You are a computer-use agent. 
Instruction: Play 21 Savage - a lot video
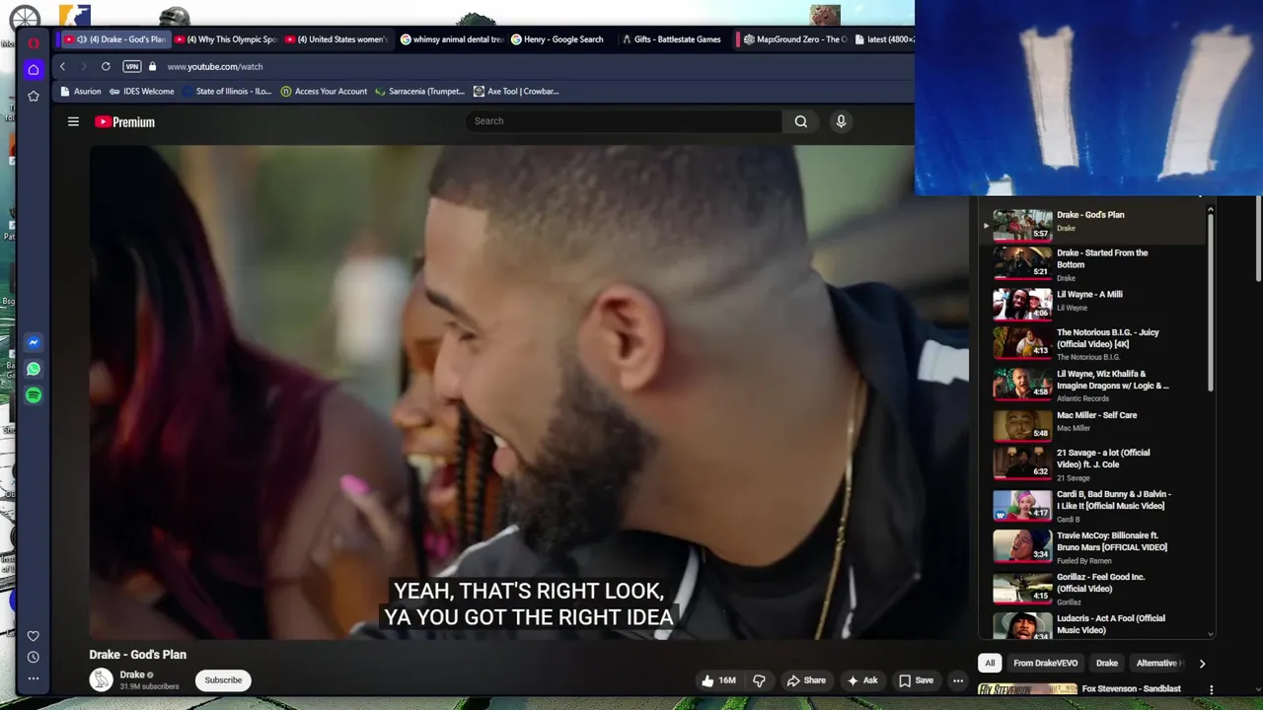tap(1094, 463)
